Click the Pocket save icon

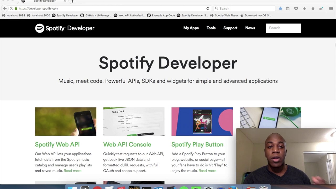(296, 8)
